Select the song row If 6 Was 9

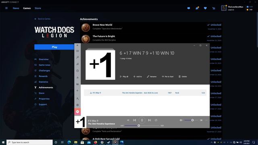tap(145, 93)
